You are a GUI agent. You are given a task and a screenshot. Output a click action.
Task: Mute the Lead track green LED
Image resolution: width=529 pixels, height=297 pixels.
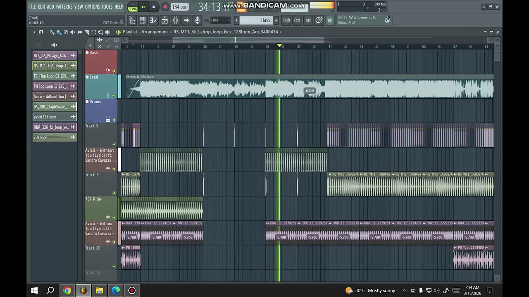(114, 96)
